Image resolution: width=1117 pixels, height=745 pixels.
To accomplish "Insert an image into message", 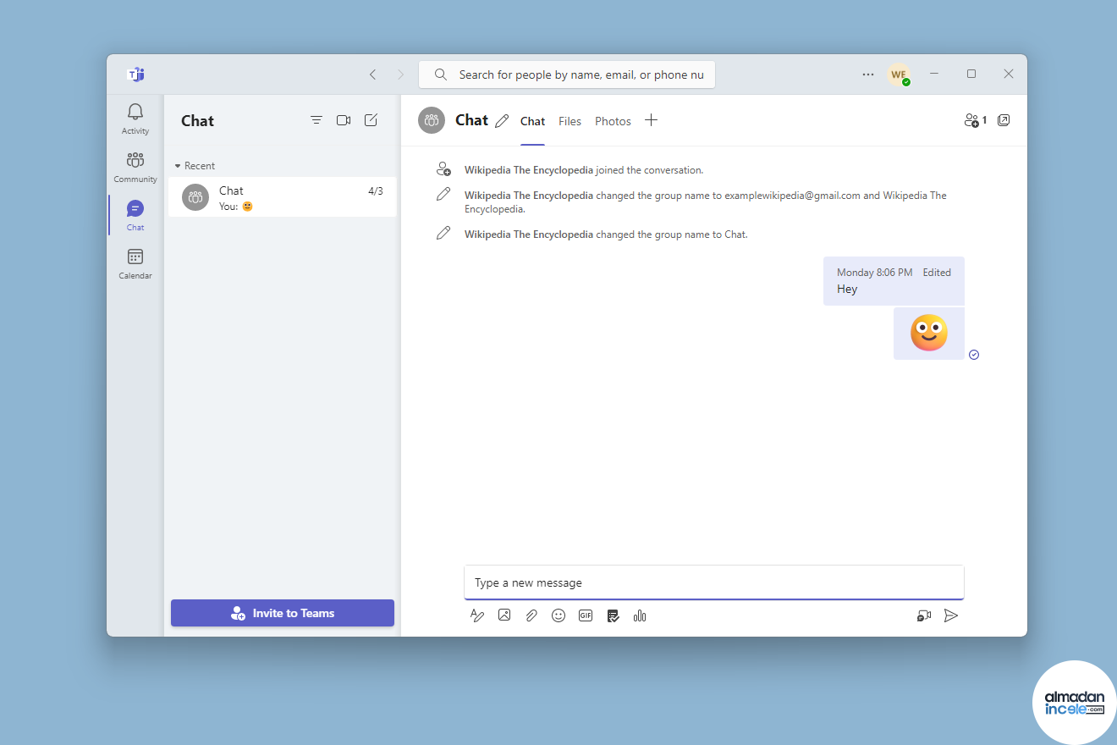I will click(504, 615).
